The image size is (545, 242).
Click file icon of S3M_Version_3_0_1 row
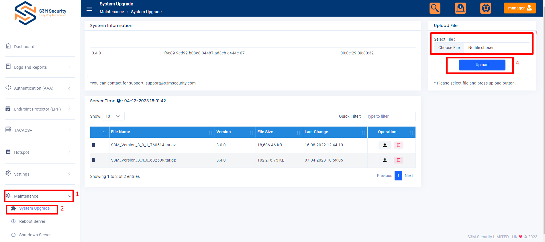click(93, 145)
